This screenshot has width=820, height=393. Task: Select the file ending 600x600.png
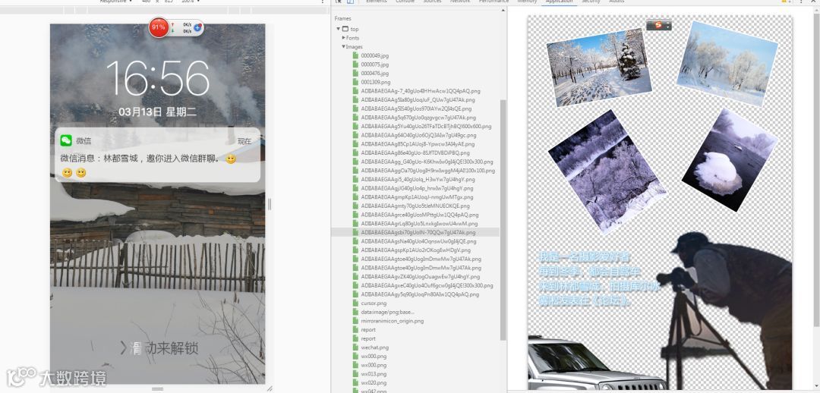[426, 126]
